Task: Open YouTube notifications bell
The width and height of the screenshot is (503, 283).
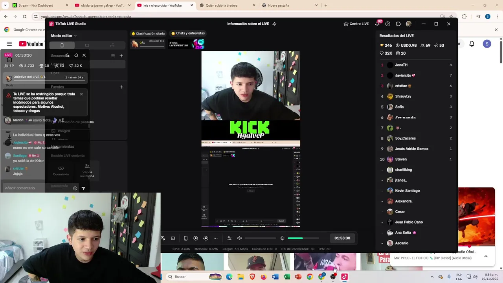Action: point(472,44)
